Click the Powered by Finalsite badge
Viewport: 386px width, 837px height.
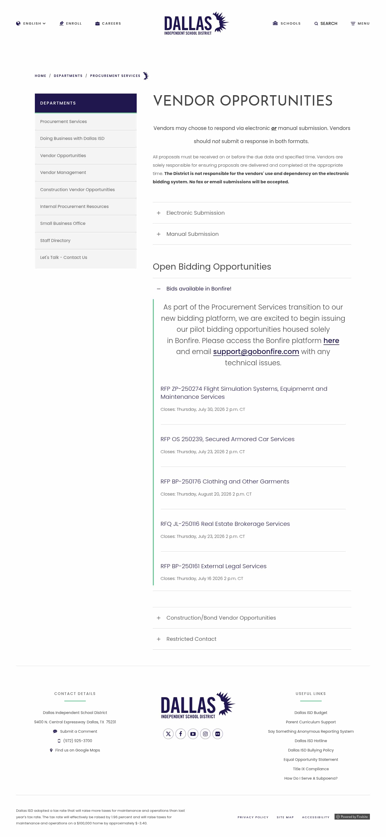click(352, 817)
